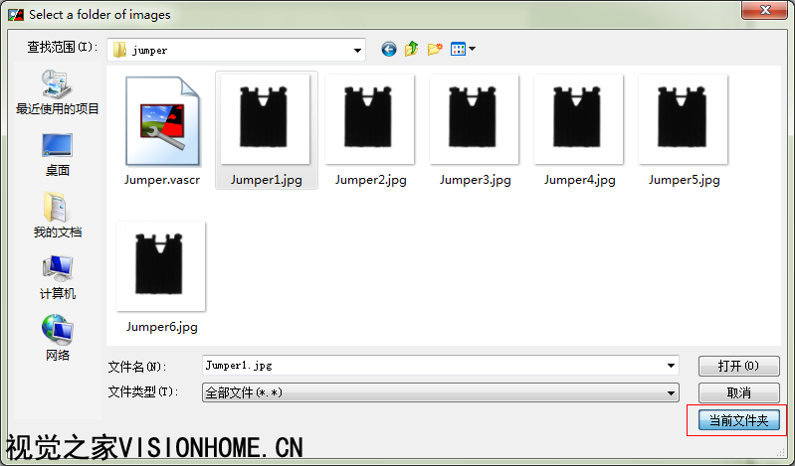
Task: Create a new folder using toolbar icon
Action: pos(435,49)
